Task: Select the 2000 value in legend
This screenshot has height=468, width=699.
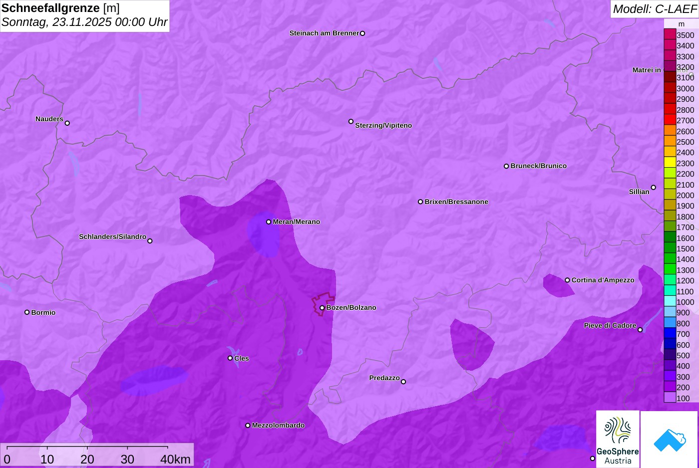Action: pyautogui.click(x=686, y=195)
